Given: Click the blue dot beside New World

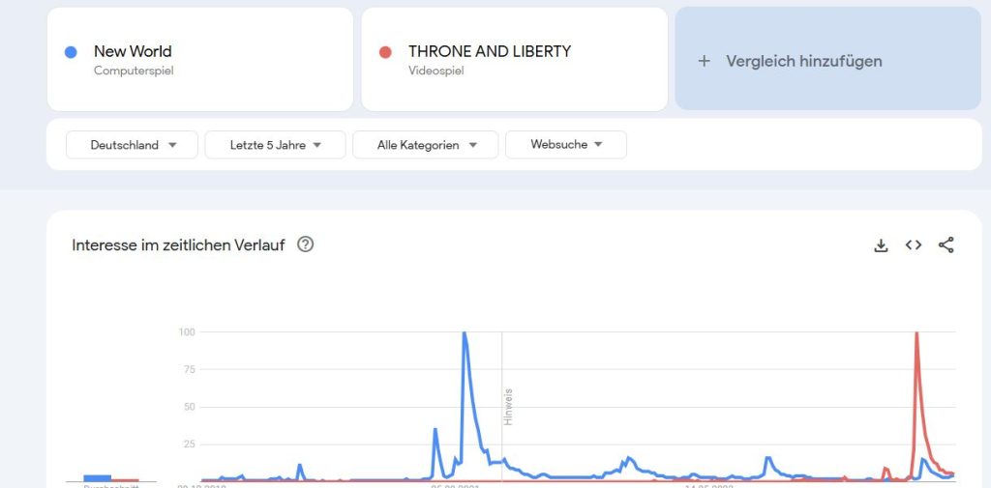Looking at the screenshot, I should (71, 52).
